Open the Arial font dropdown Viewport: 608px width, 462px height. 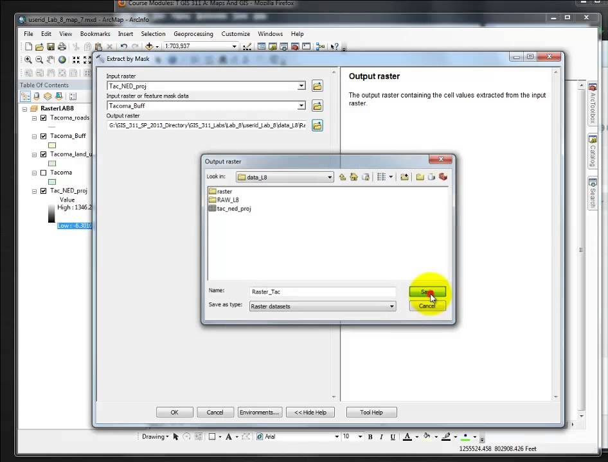[x=337, y=437]
